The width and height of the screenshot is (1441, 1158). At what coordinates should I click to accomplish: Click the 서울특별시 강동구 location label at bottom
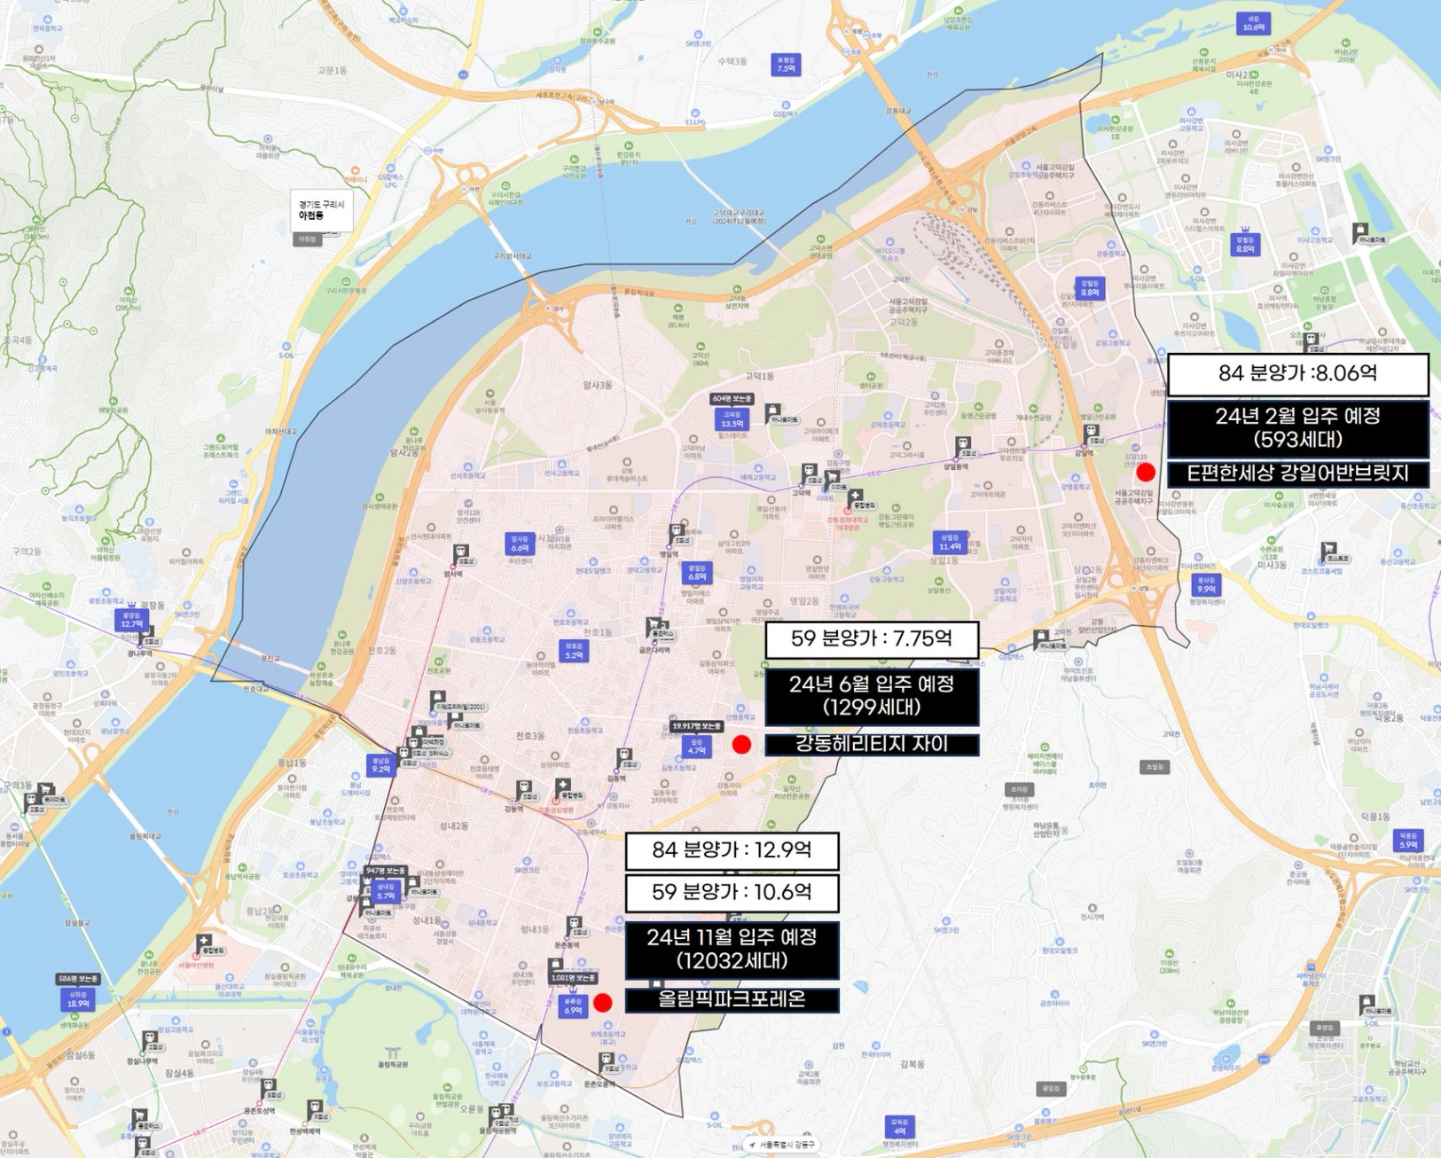tap(783, 1145)
